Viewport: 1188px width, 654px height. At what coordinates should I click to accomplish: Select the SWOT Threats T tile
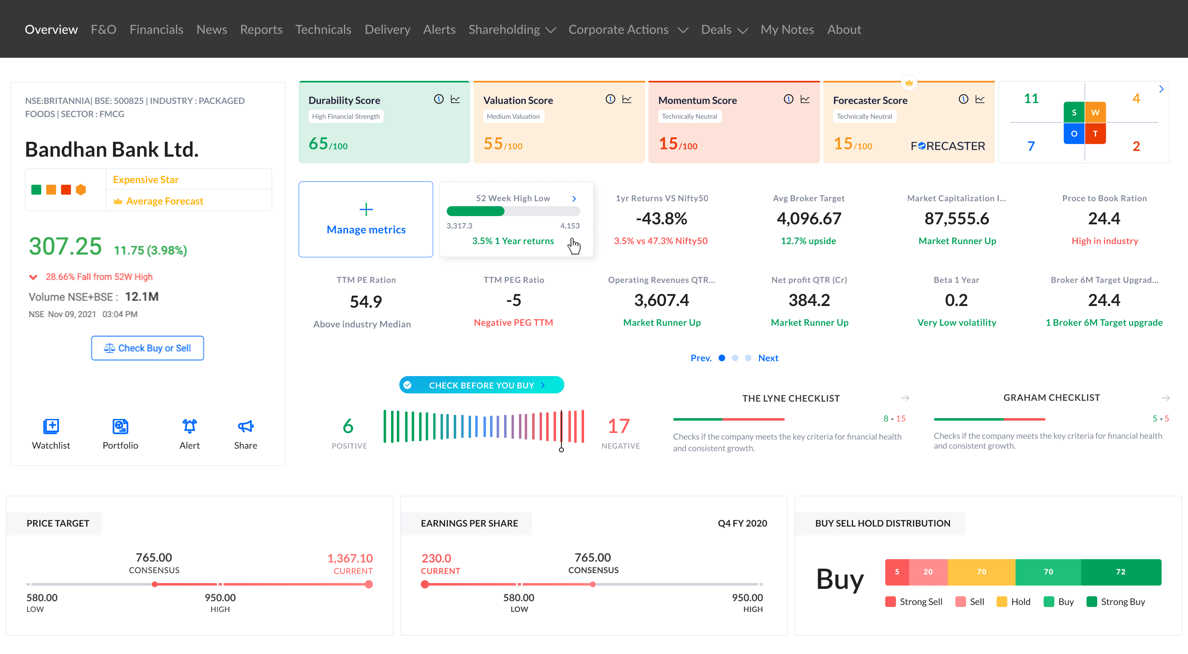click(x=1095, y=134)
